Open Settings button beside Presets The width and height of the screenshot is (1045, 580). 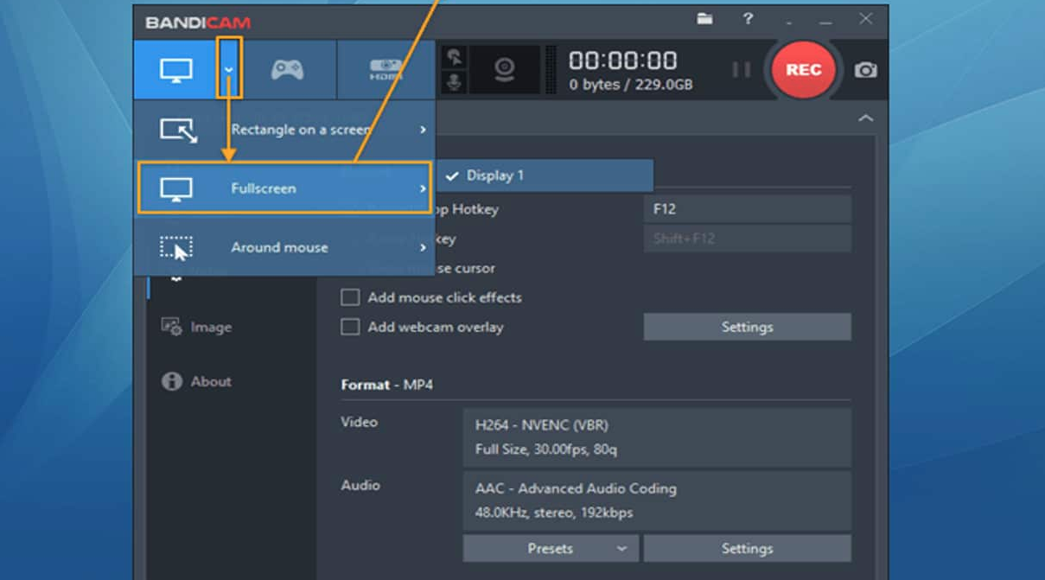point(748,548)
